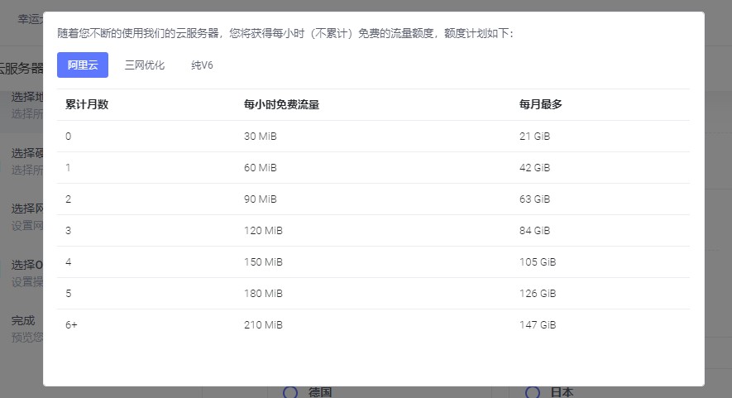Select the 纯V6 tab

pos(202,65)
